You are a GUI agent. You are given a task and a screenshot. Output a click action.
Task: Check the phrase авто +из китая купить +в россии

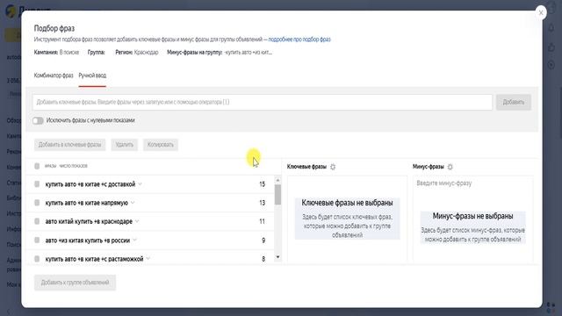tap(37, 240)
